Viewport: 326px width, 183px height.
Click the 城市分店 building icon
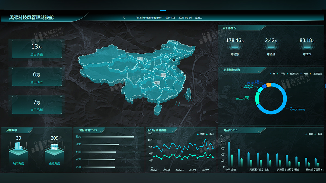point(18,148)
